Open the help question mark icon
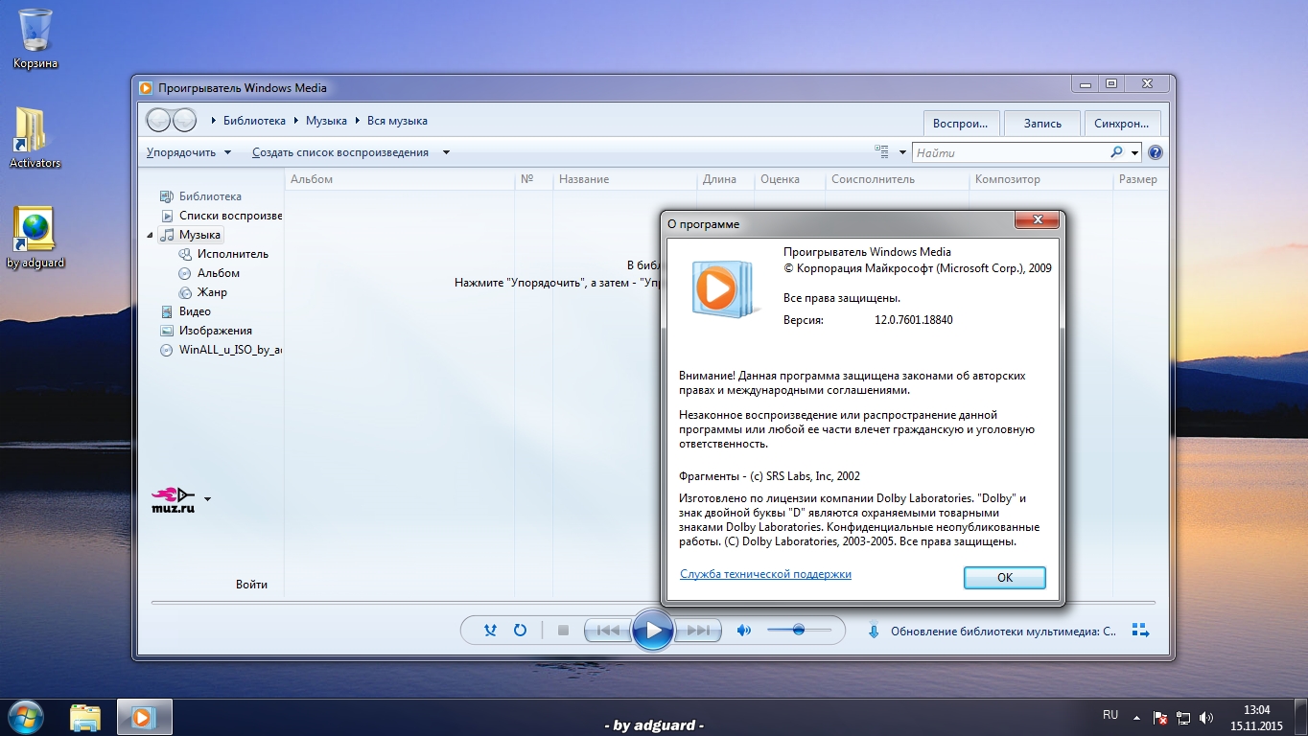 [1156, 152]
